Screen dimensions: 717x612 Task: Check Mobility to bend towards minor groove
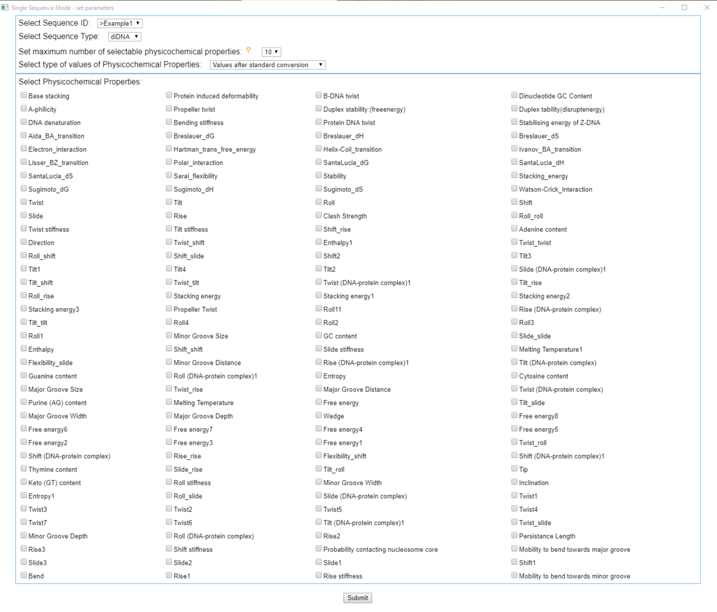coord(514,575)
